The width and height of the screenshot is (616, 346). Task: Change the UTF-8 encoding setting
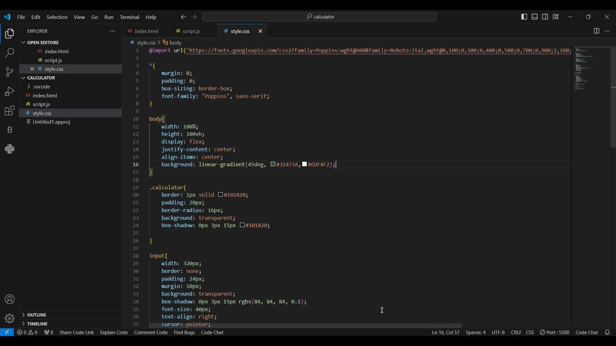coord(498,332)
